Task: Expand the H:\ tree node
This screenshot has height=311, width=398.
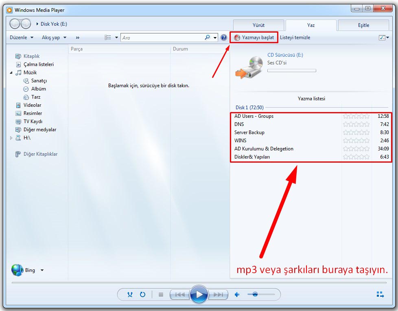Action: (x=11, y=138)
